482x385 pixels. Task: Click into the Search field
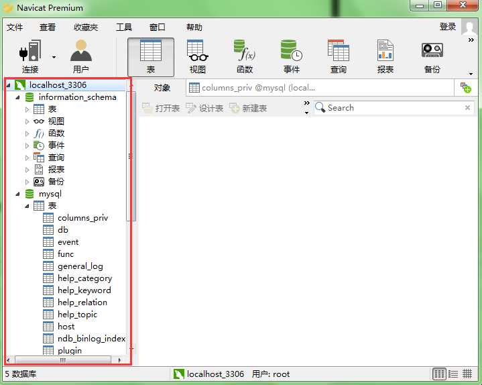point(394,108)
